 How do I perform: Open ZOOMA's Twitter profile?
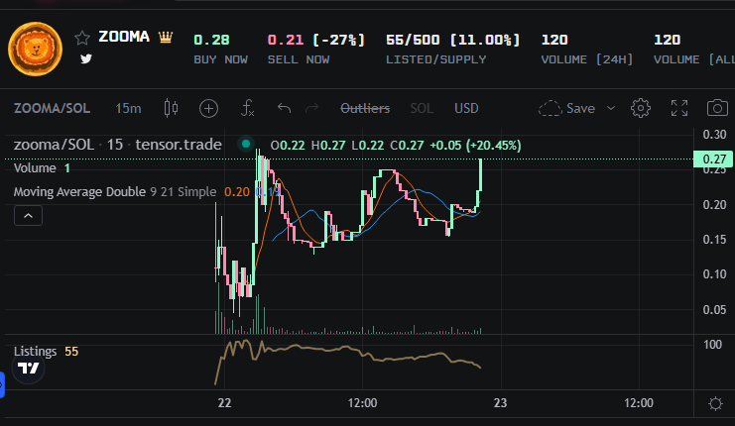click(x=85, y=59)
